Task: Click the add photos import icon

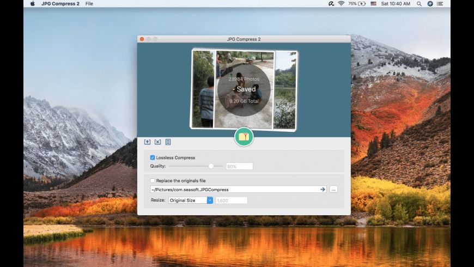Action: (x=147, y=142)
